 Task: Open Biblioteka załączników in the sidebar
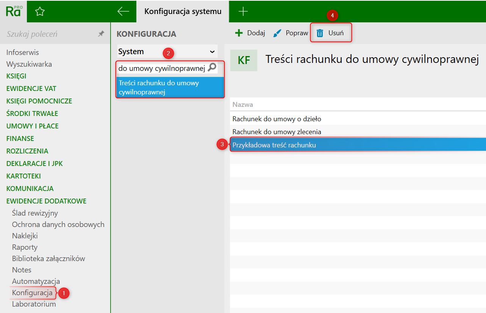(x=48, y=258)
